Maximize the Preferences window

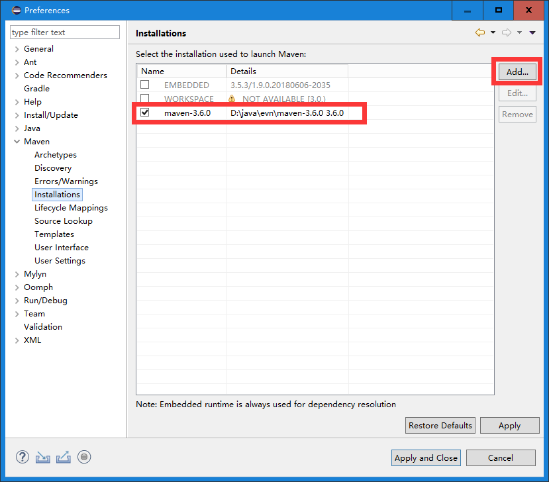coord(498,10)
